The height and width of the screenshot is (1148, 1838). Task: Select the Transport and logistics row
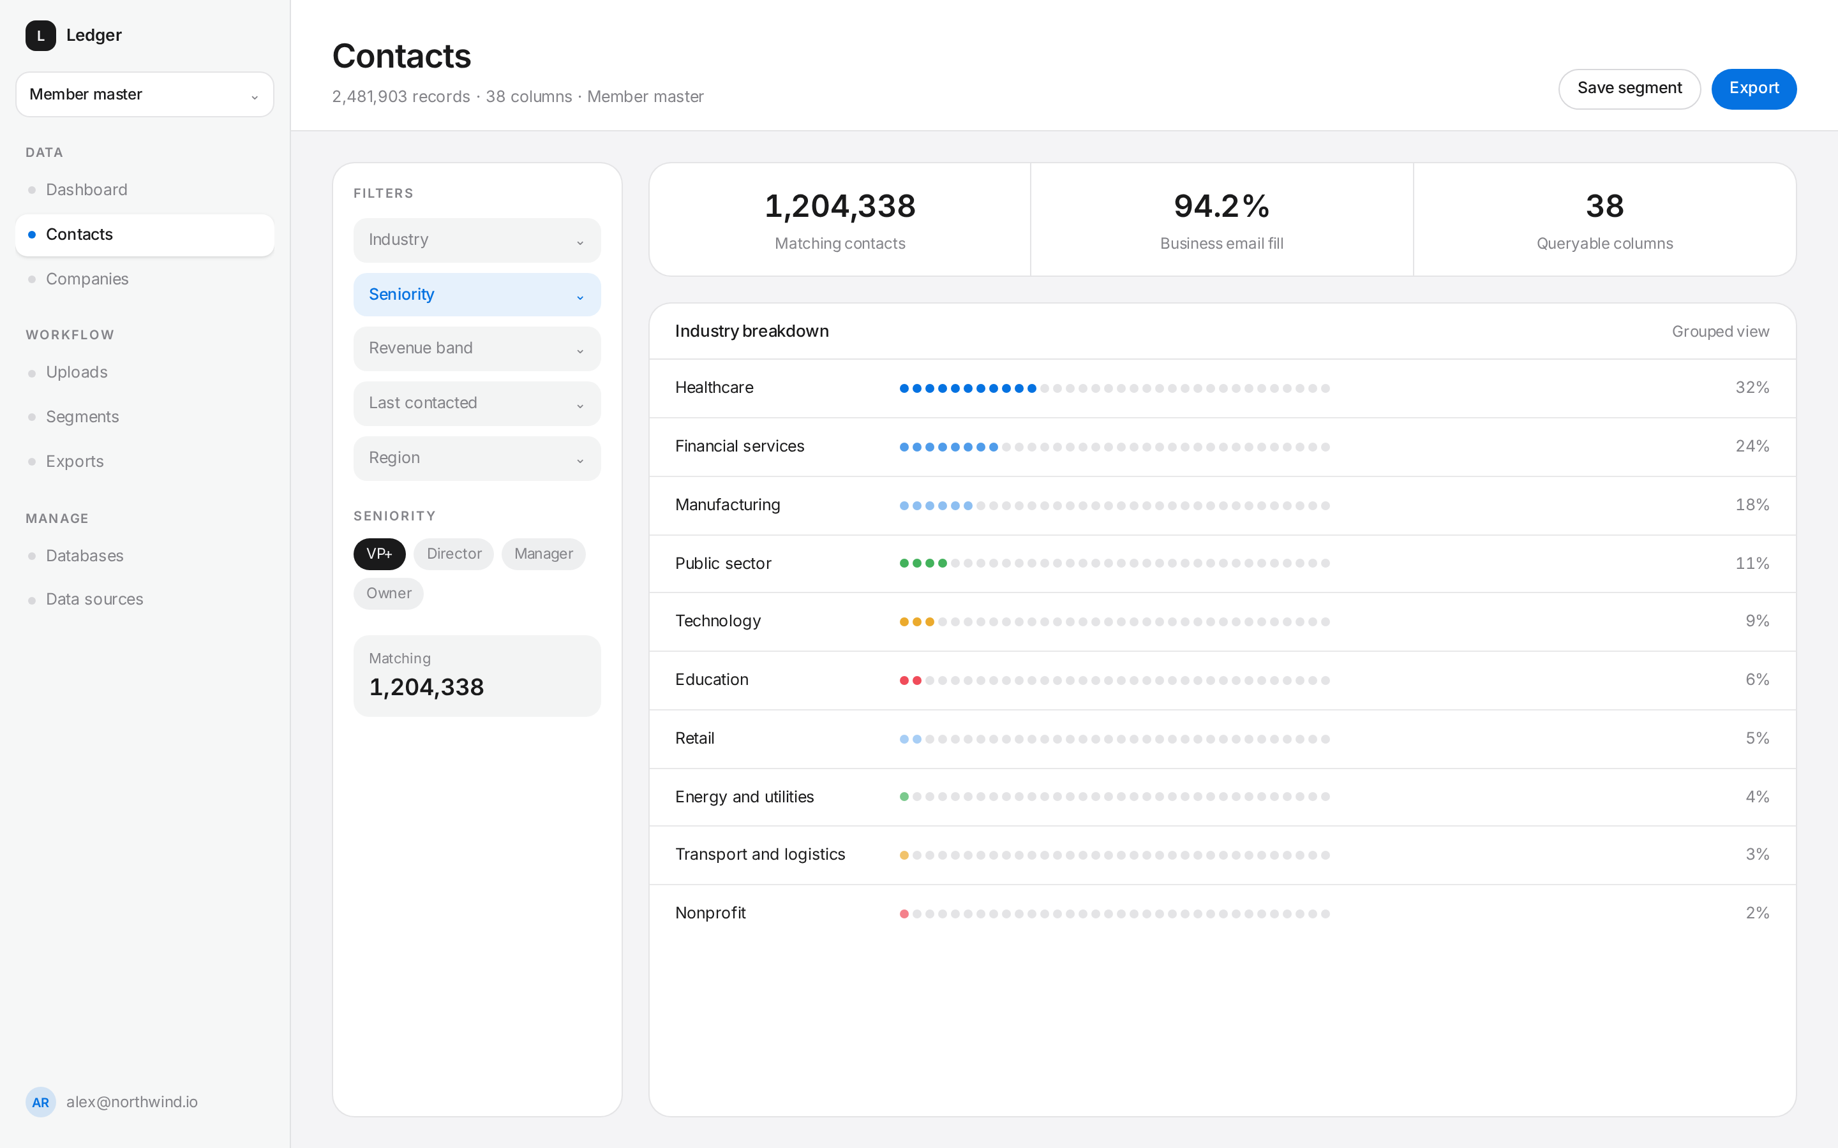click(1222, 855)
